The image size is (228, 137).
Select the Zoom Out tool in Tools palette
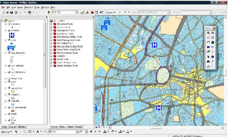[x=213, y=33]
